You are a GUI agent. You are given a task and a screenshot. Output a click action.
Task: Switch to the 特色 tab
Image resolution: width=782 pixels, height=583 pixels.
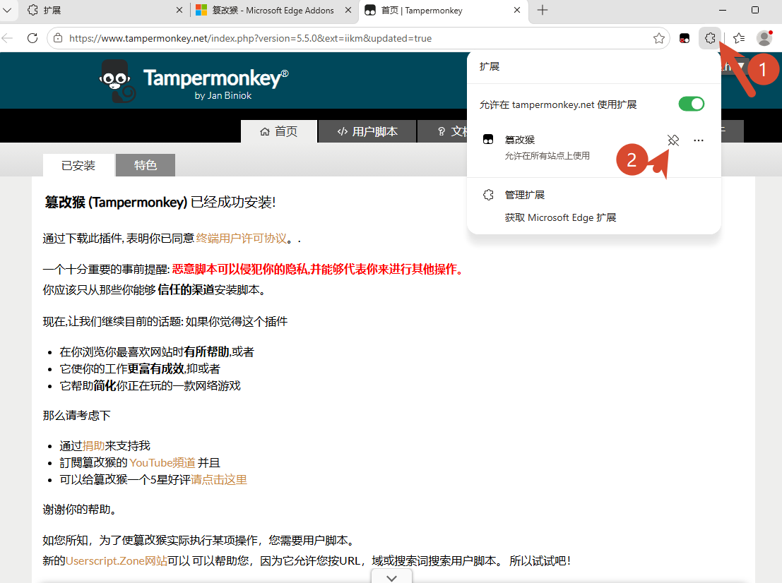click(x=145, y=165)
